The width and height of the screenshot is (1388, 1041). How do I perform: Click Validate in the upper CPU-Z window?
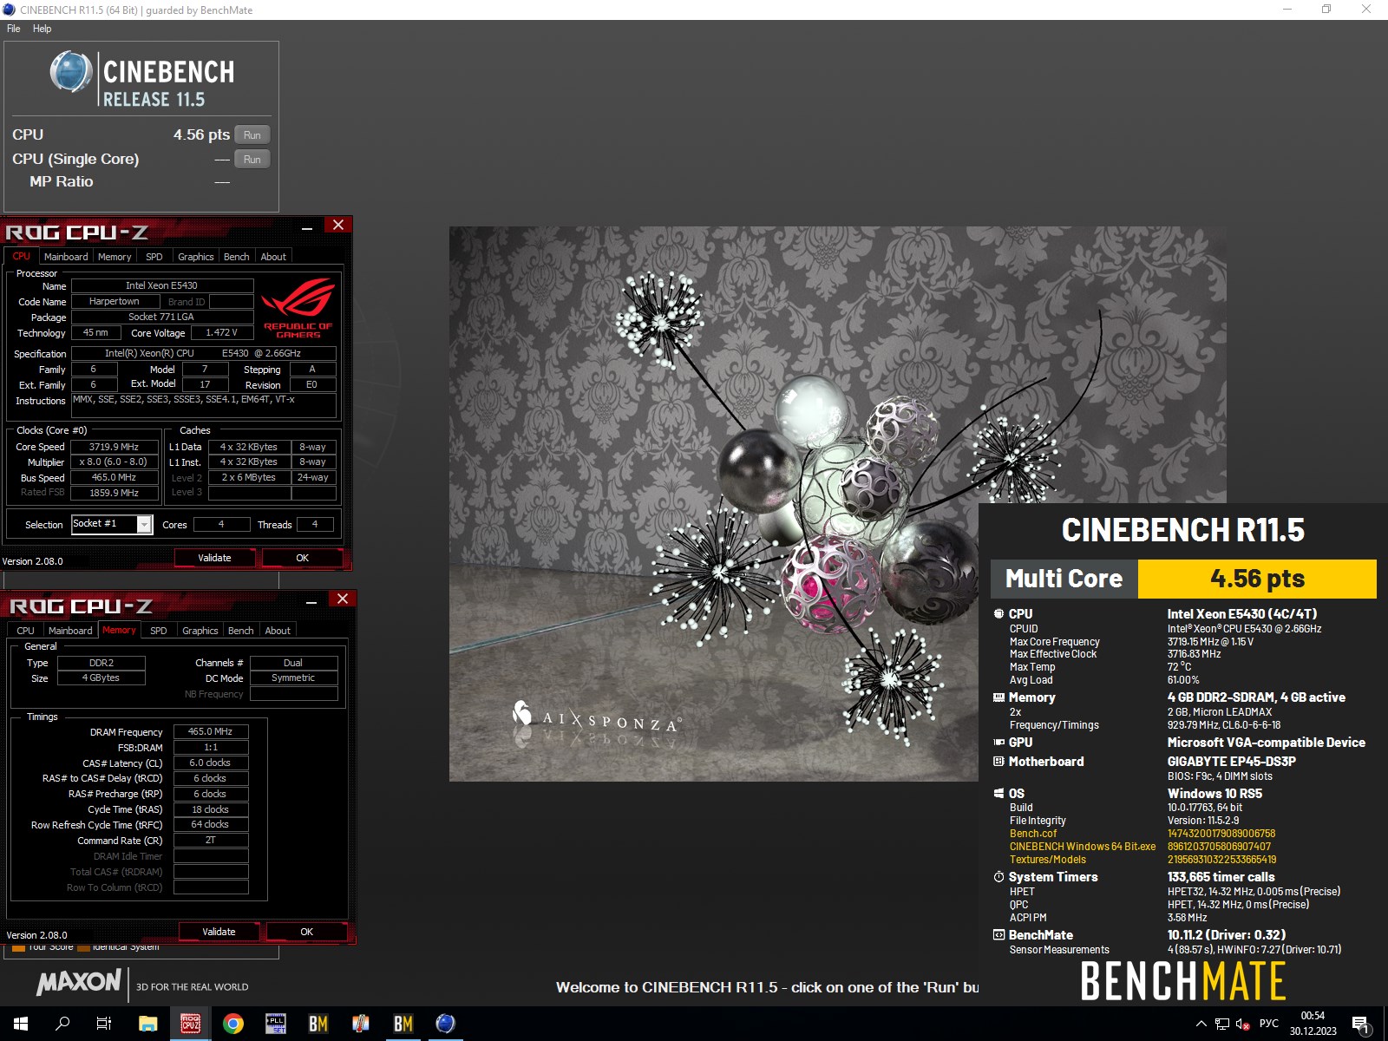pos(214,558)
